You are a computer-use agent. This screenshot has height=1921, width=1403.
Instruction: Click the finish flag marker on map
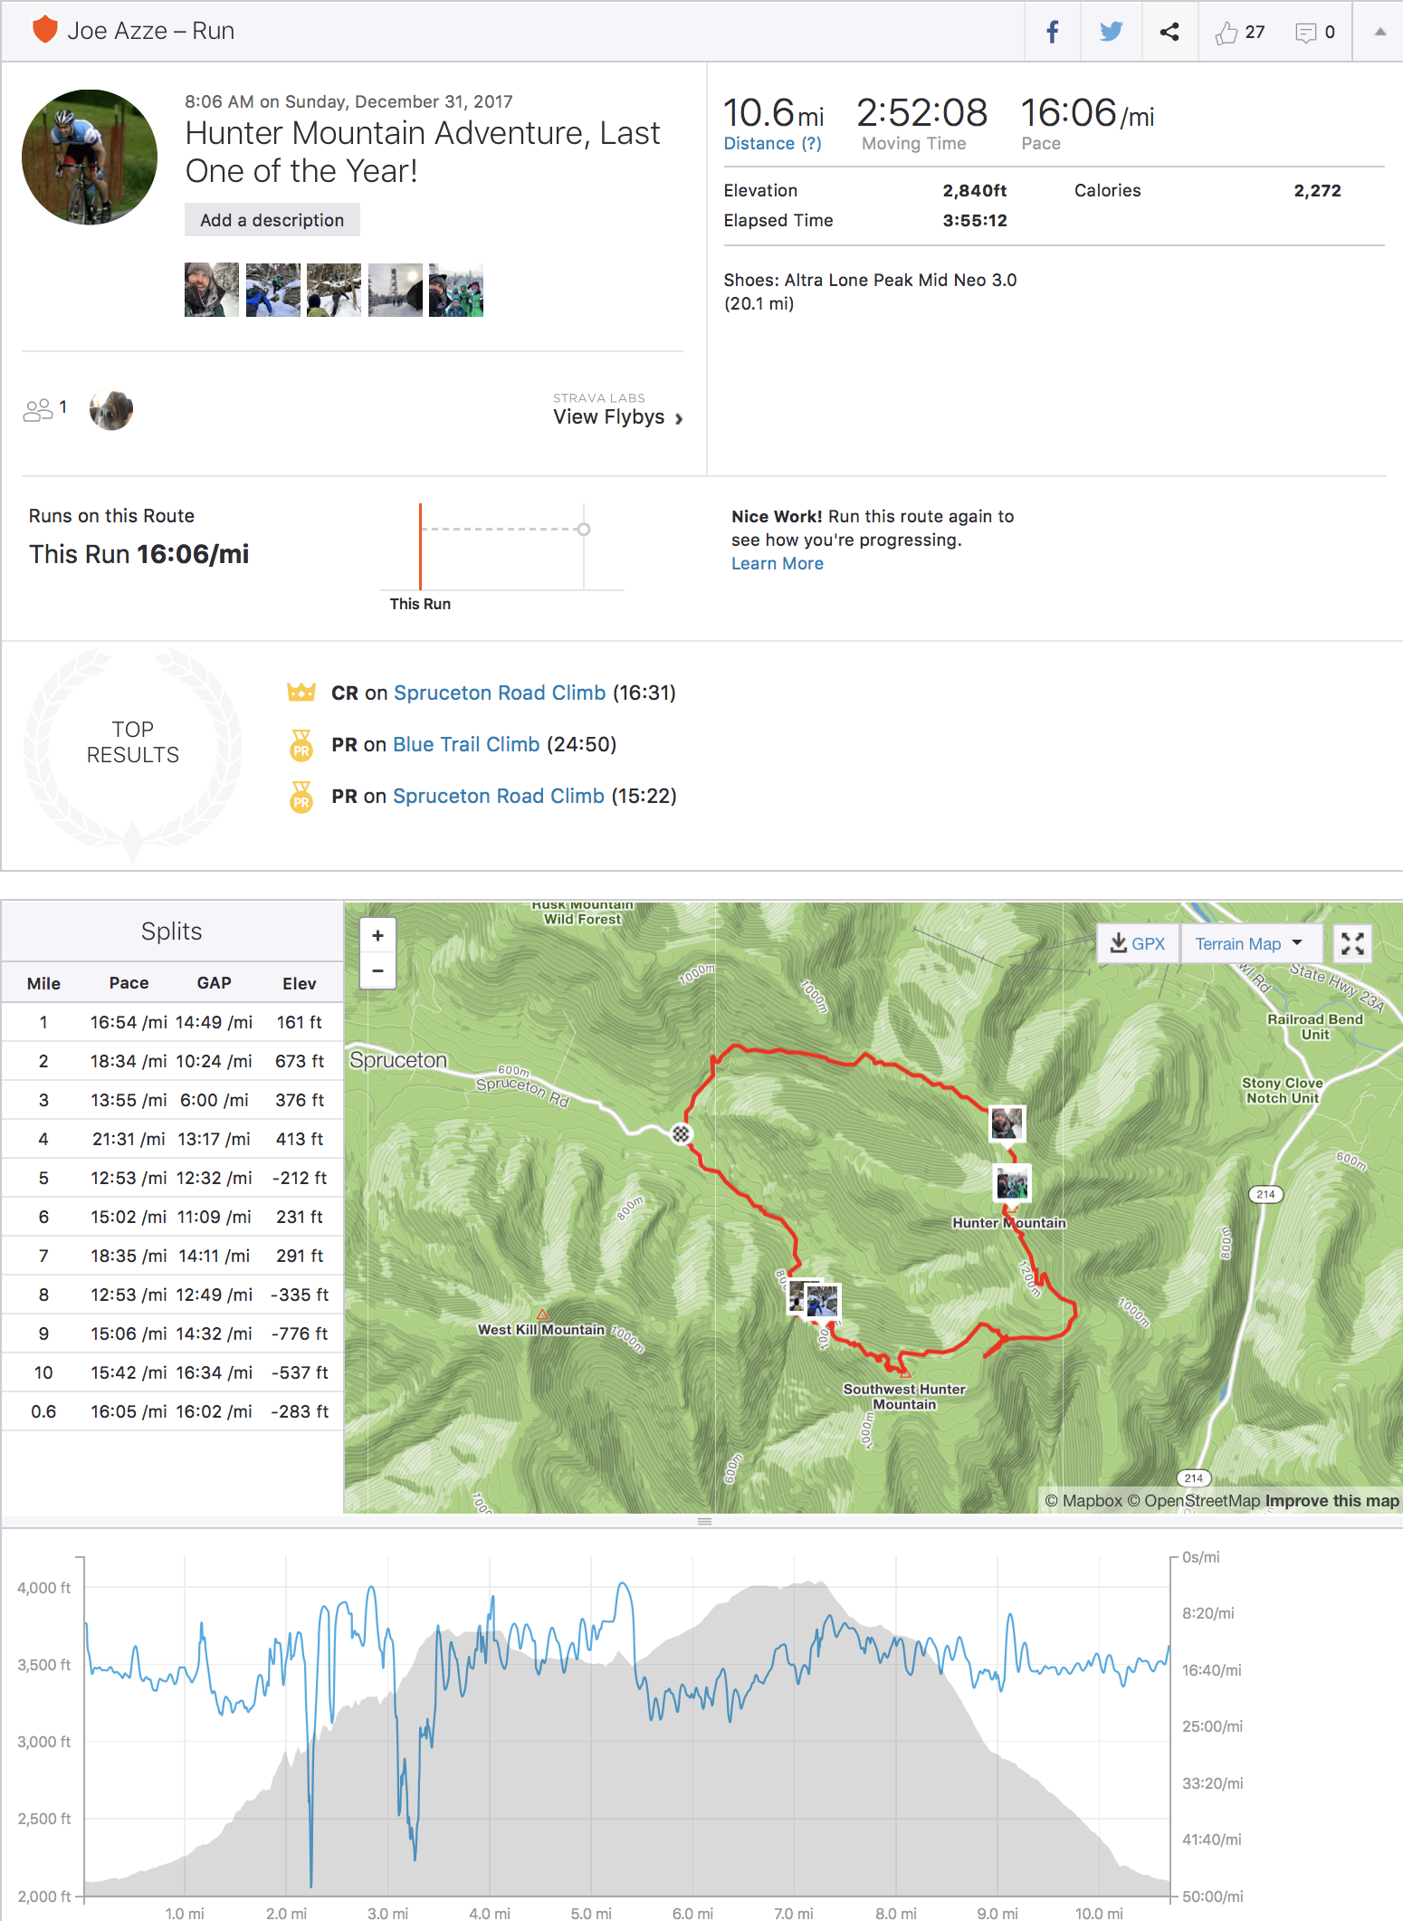point(681,1133)
